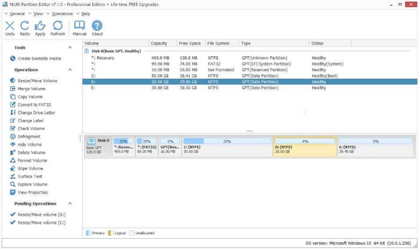The width and height of the screenshot is (419, 249).
Task: Sort by the File System column header
Action: tap(222, 43)
